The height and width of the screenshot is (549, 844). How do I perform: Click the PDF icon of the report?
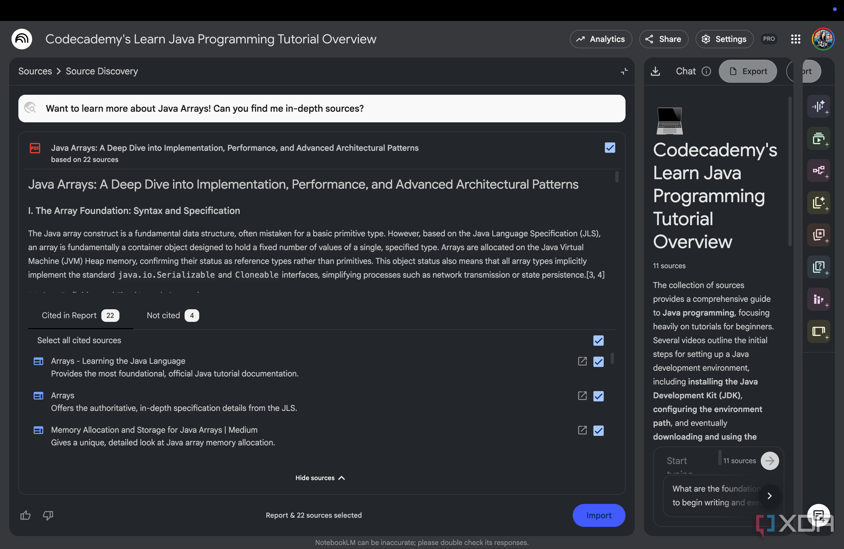click(35, 148)
